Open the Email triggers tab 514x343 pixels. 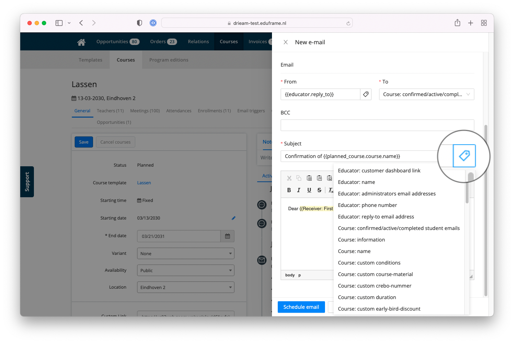pyautogui.click(x=251, y=111)
